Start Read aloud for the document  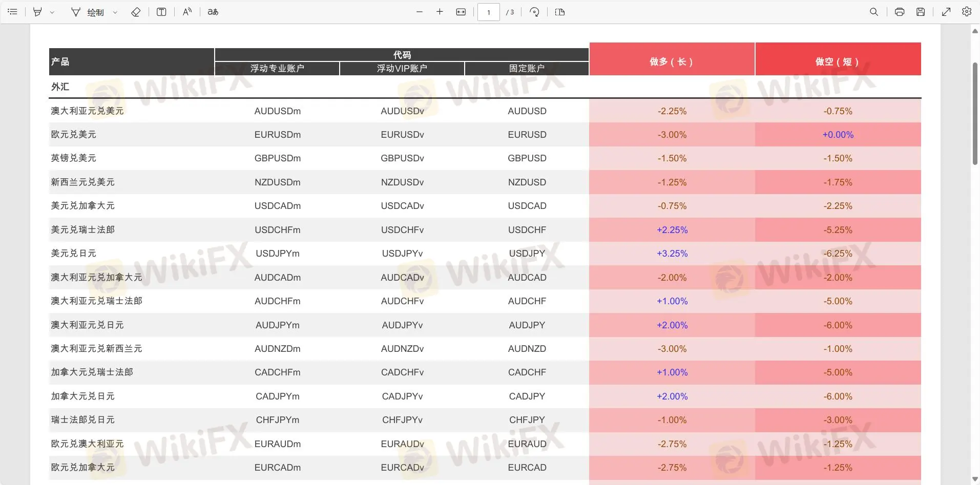[x=186, y=12]
